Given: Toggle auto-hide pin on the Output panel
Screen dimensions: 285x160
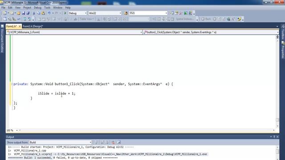Looking at the screenshot, I should click(274, 137).
